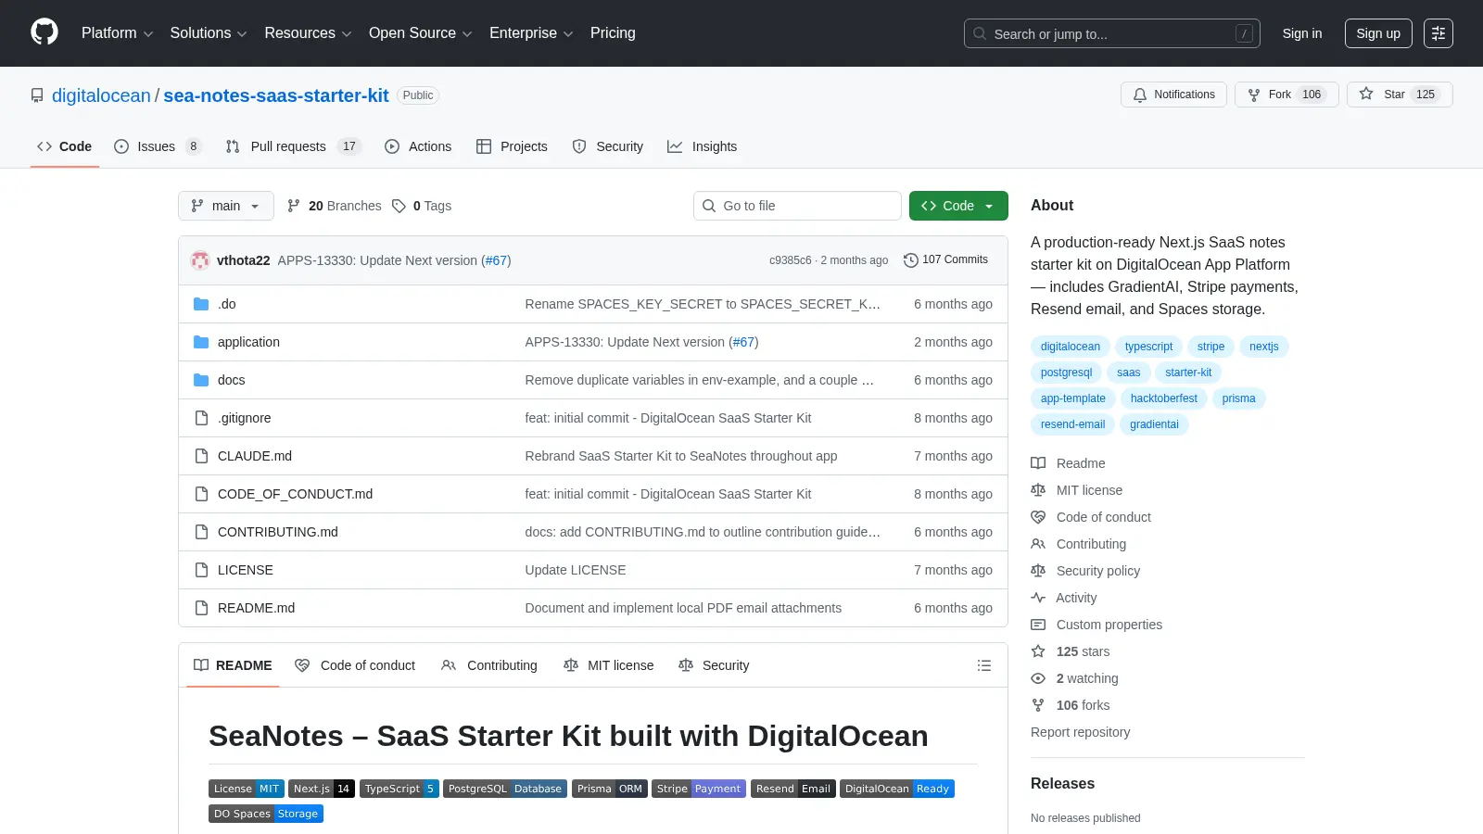Fork the repository via the Fork button
This screenshot has height=834, width=1483.
coord(1287,95)
